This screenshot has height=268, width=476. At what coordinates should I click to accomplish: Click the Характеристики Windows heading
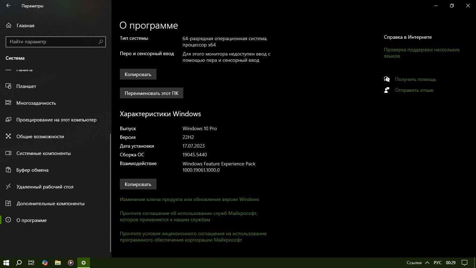[x=160, y=114]
